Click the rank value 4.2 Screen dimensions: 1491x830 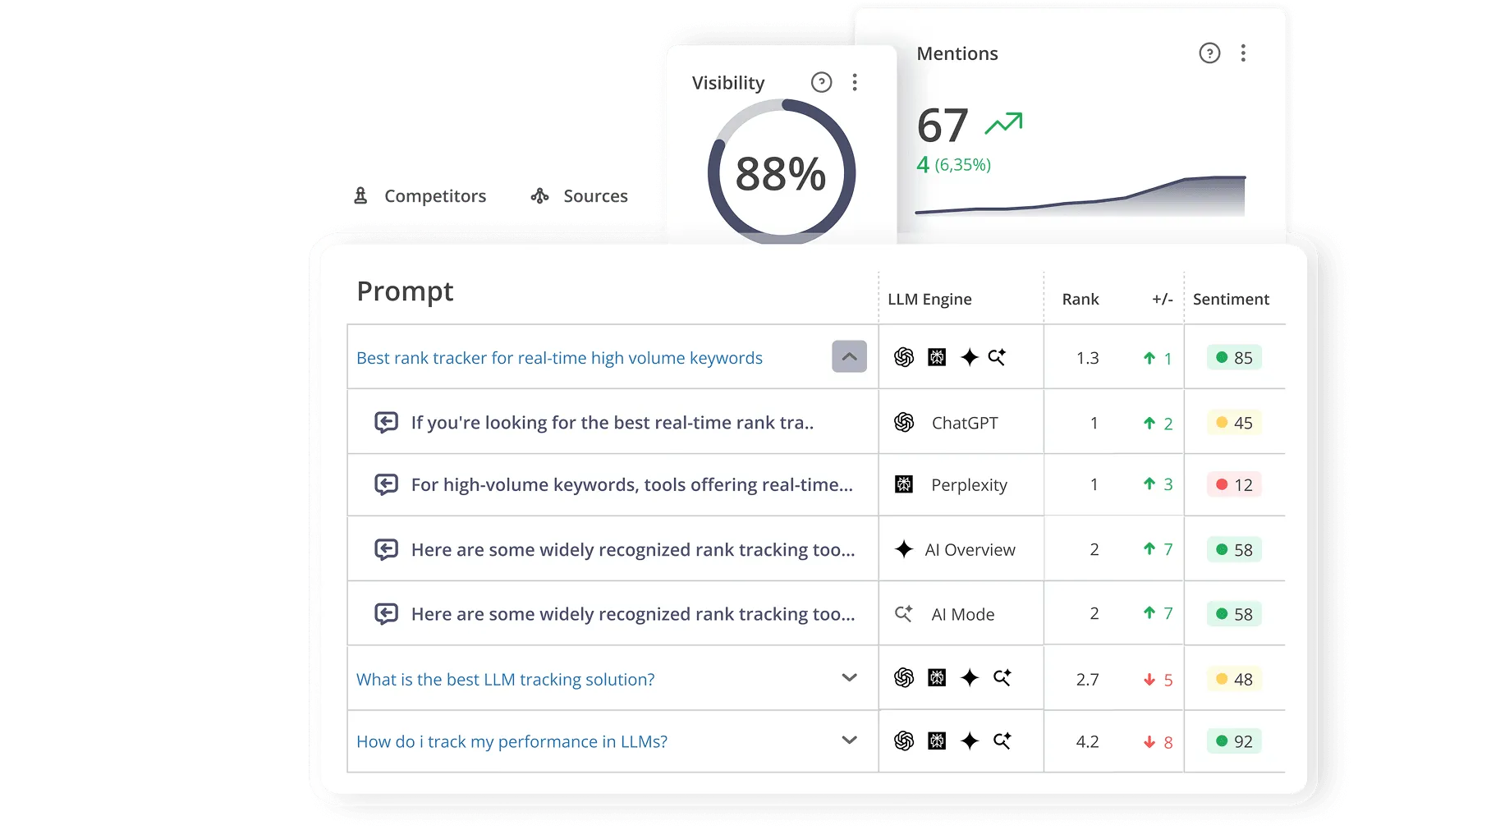coord(1087,741)
